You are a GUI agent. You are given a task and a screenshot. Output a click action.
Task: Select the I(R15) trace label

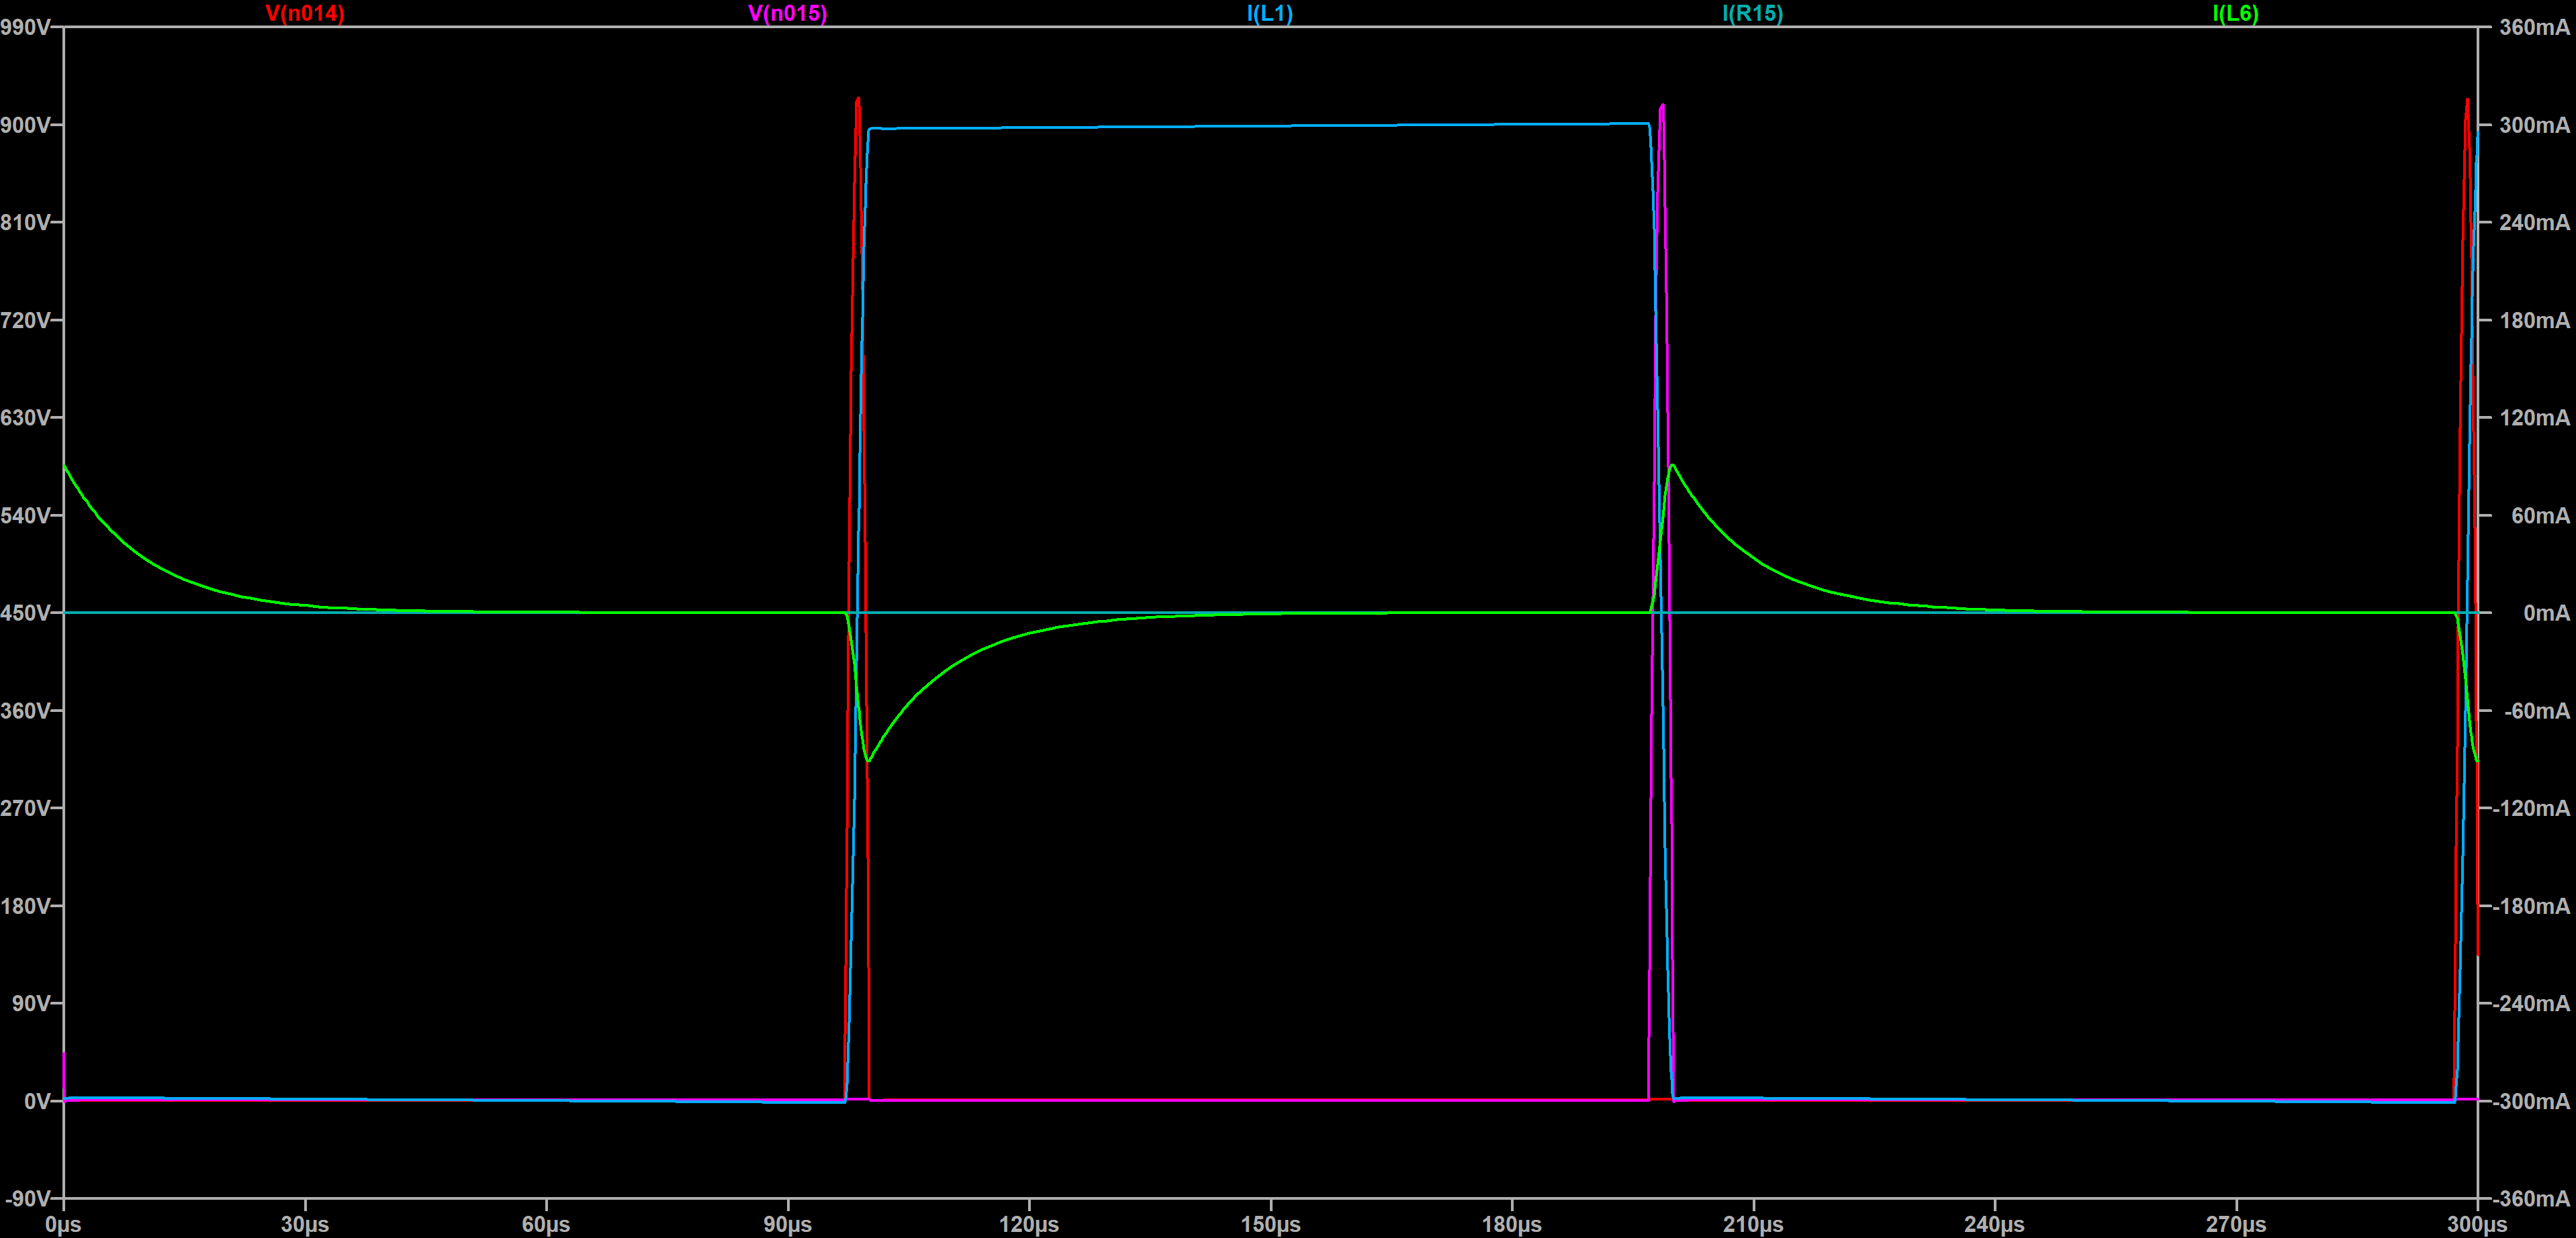pyautogui.click(x=1752, y=13)
